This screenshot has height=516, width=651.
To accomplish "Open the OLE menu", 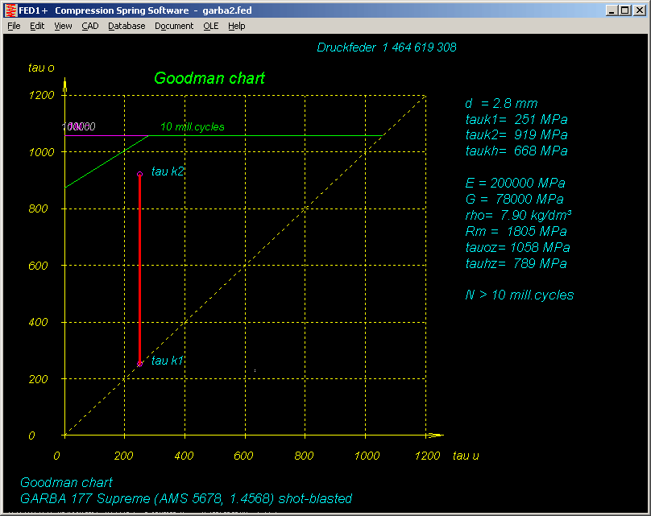I will point(210,26).
